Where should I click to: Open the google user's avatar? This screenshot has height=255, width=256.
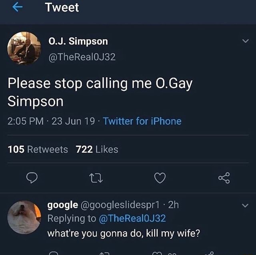(24, 217)
